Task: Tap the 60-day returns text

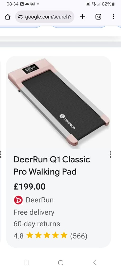Action: 37,224
